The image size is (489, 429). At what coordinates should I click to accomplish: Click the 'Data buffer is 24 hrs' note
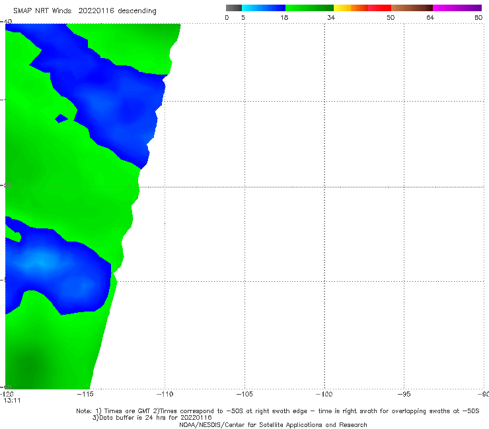point(152,418)
